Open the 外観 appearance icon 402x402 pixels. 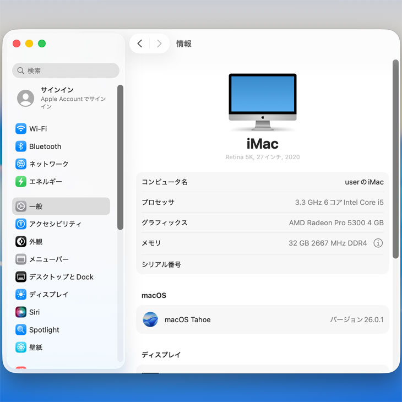click(21, 242)
